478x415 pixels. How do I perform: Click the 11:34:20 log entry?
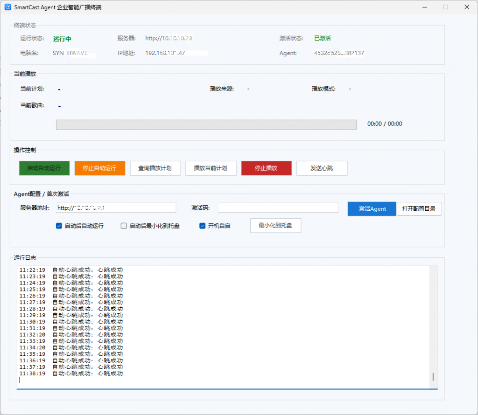coord(71,348)
